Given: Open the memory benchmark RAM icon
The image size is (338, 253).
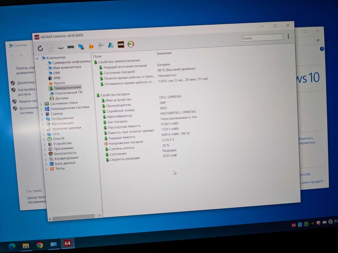Looking at the screenshot, I should 71,47.
